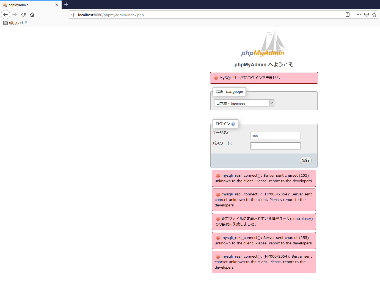Click the error icon beside controluser failure message
The height and width of the screenshot is (281, 380).
tap(218, 219)
